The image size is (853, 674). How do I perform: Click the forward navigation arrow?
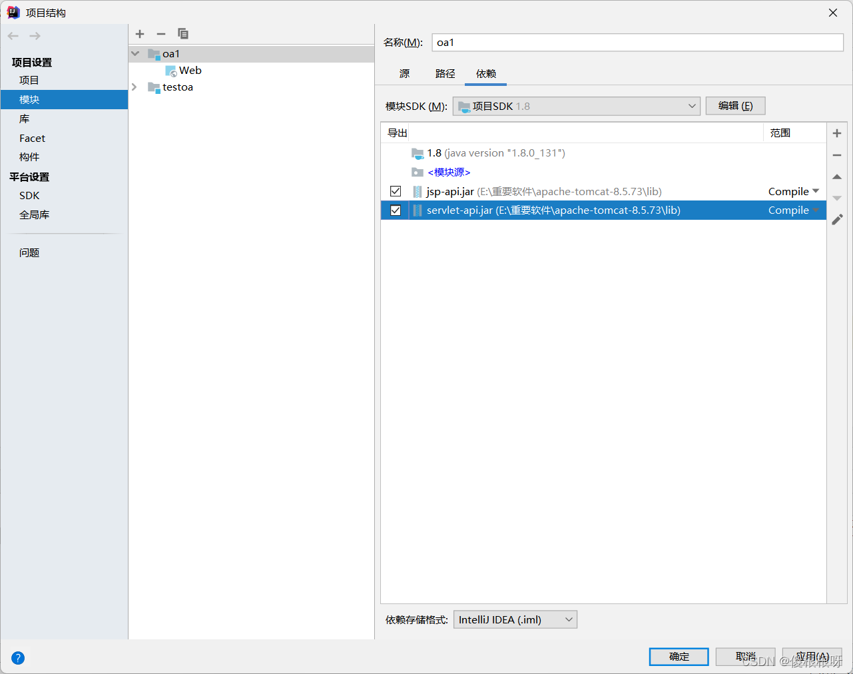coord(35,36)
